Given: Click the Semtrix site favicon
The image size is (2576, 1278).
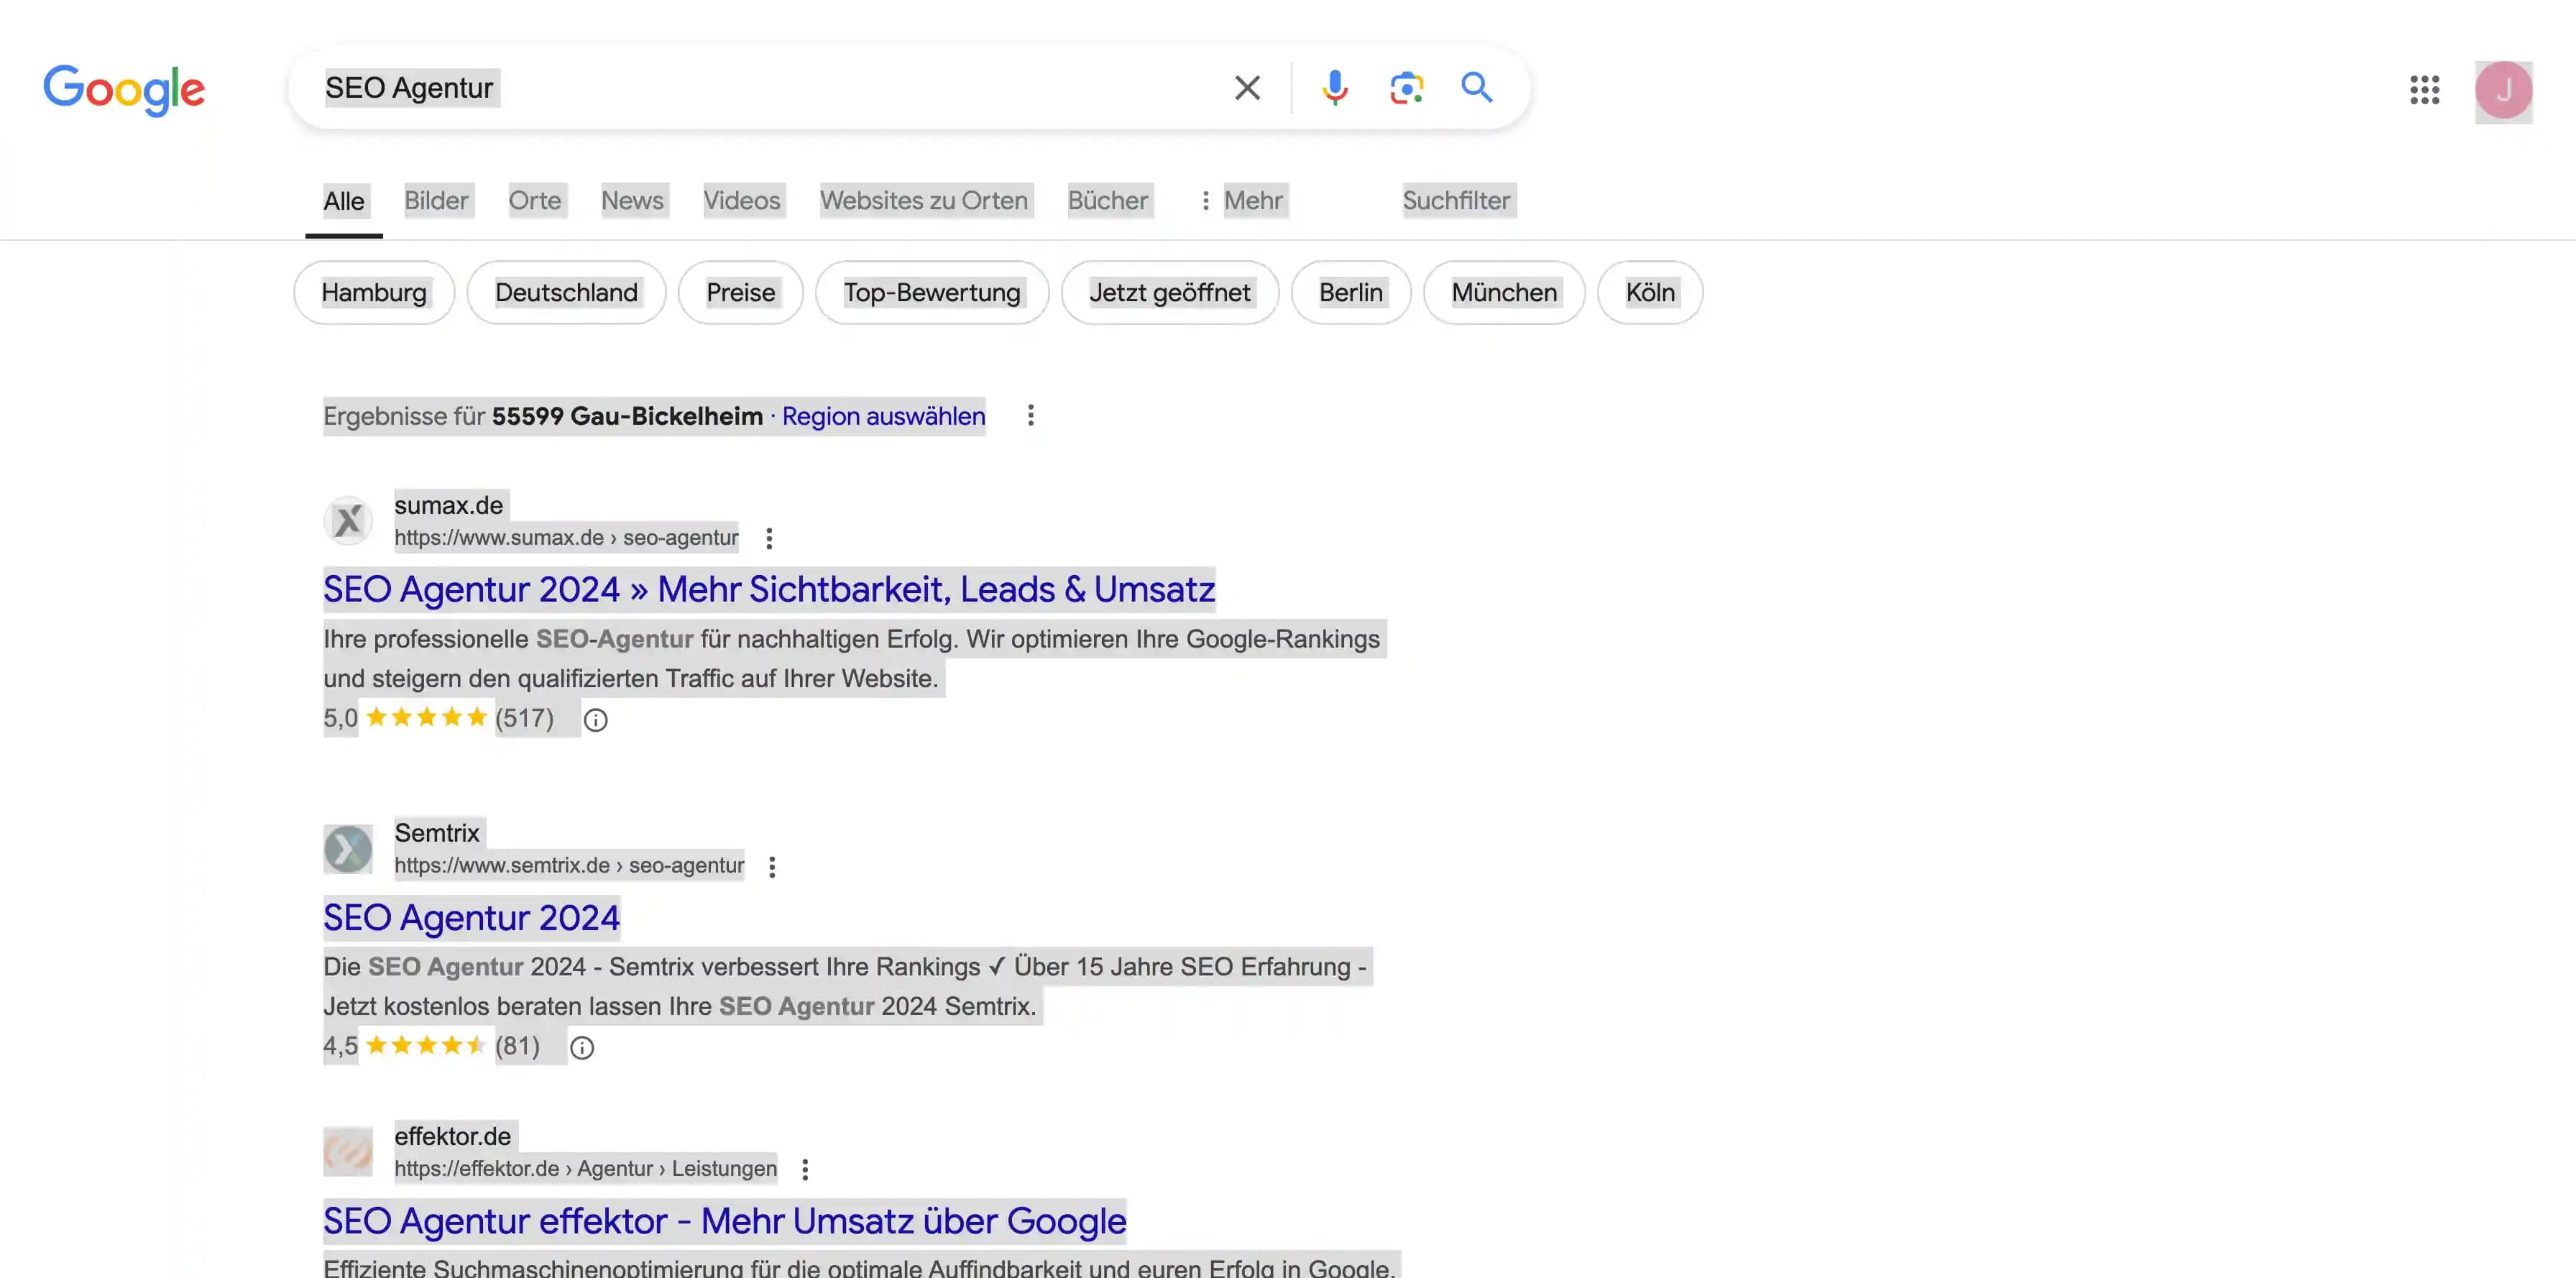Looking at the screenshot, I should click(x=348, y=849).
